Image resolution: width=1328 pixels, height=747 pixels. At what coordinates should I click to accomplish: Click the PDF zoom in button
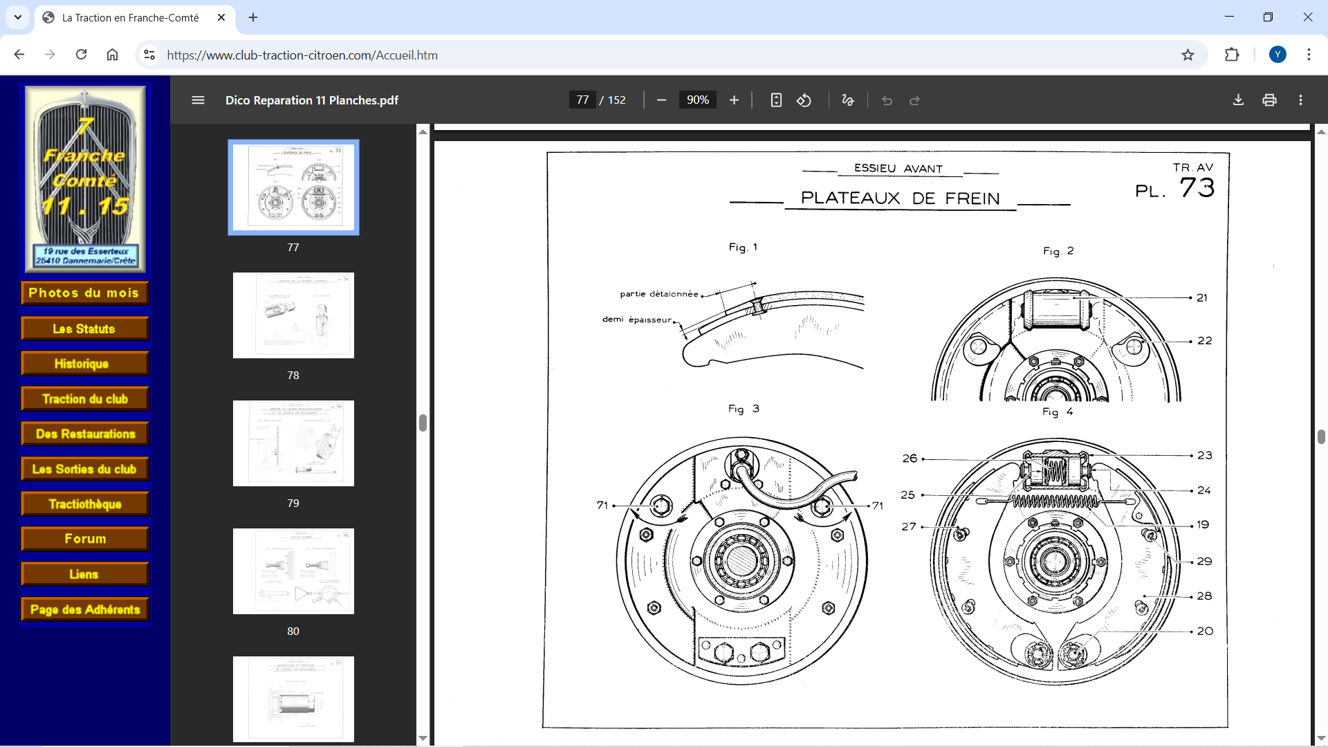coord(734,100)
